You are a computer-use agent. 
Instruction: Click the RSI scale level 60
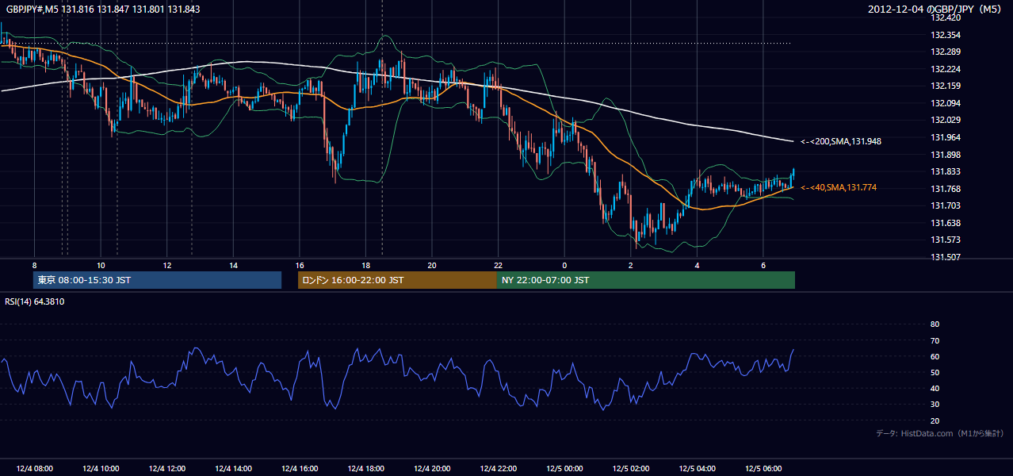(935, 356)
